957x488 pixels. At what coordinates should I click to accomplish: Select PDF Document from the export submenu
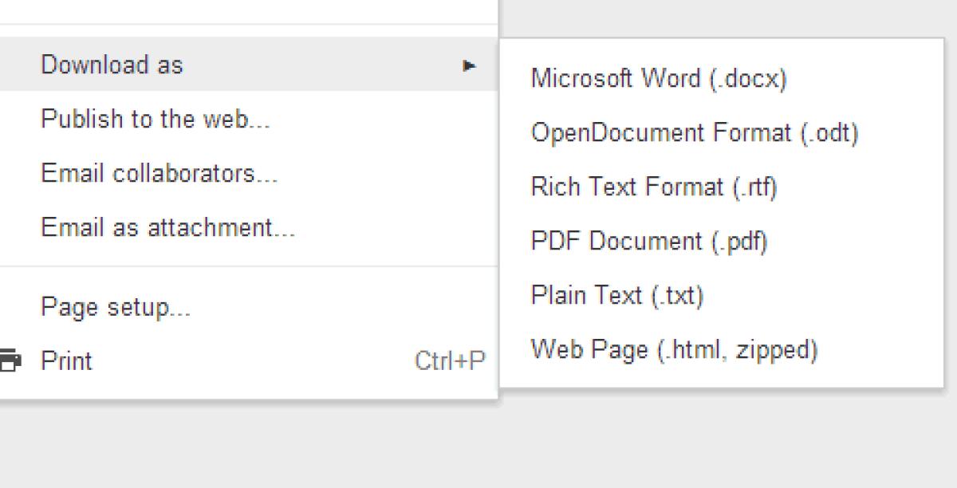point(650,241)
